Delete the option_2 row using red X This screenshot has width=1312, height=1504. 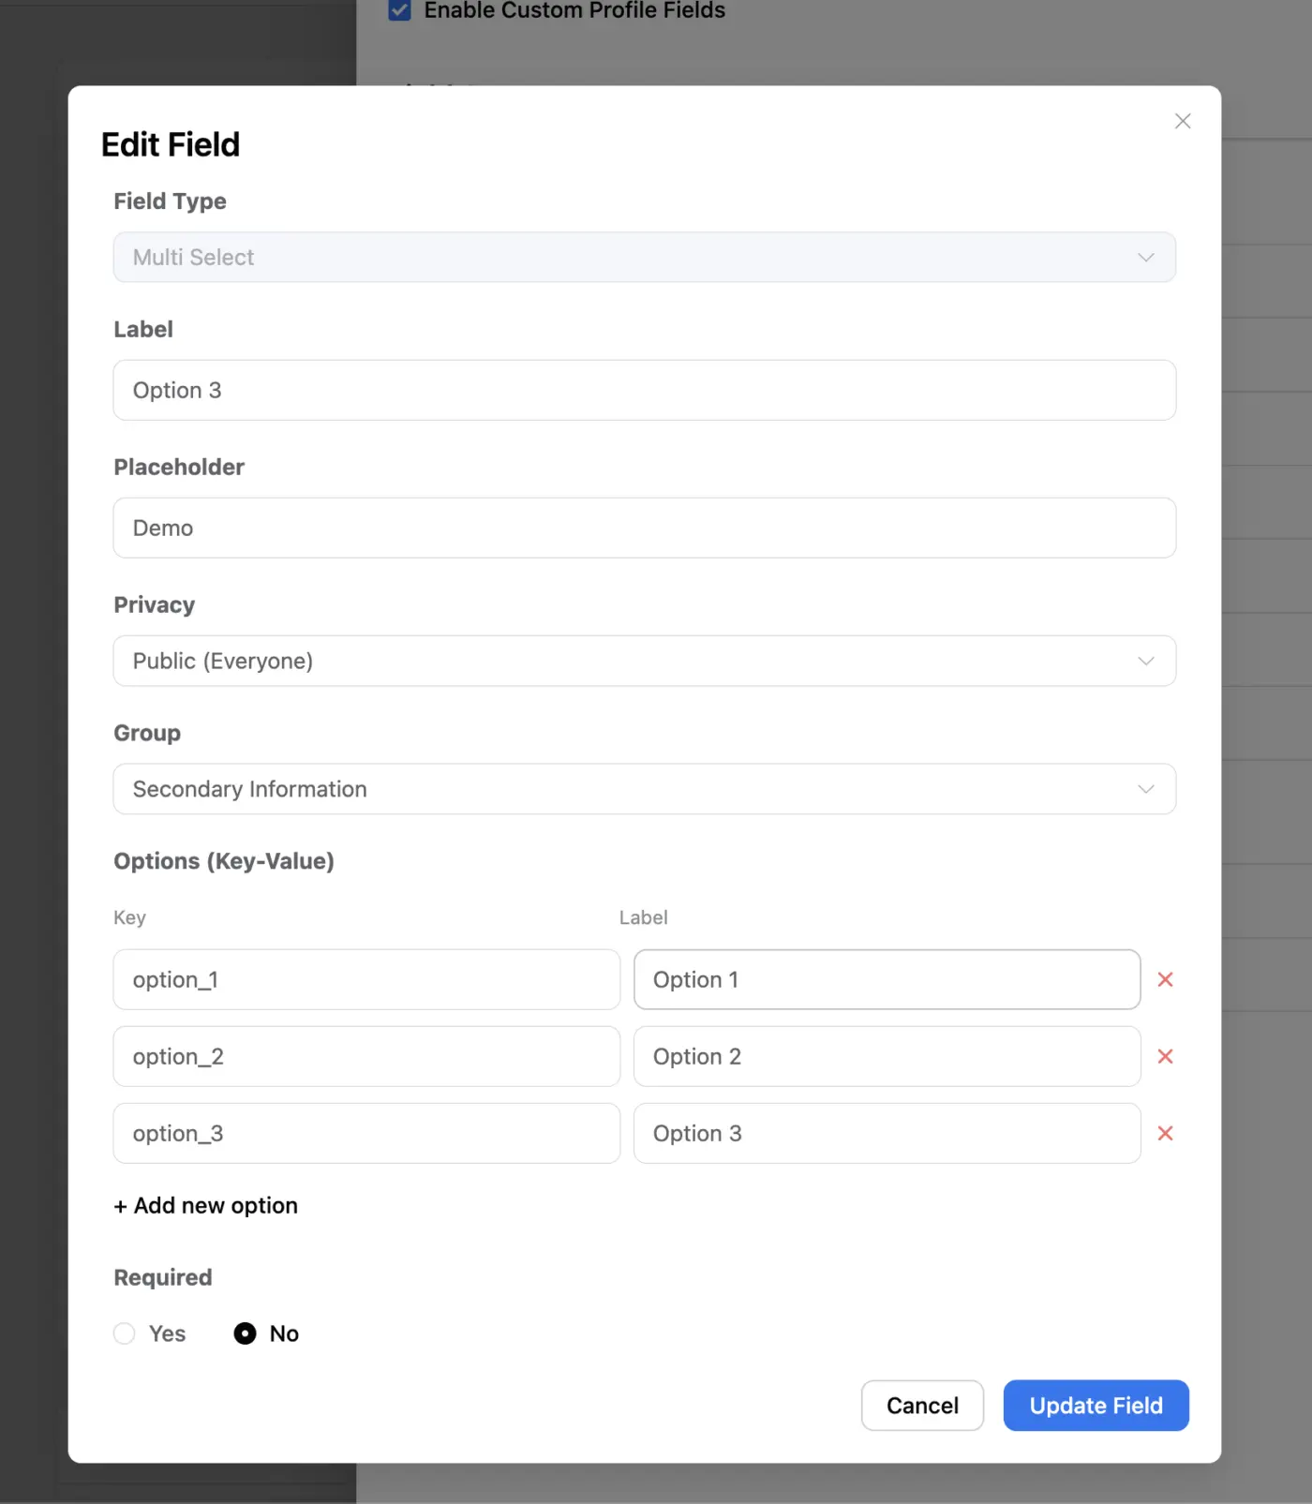point(1165,1056)
